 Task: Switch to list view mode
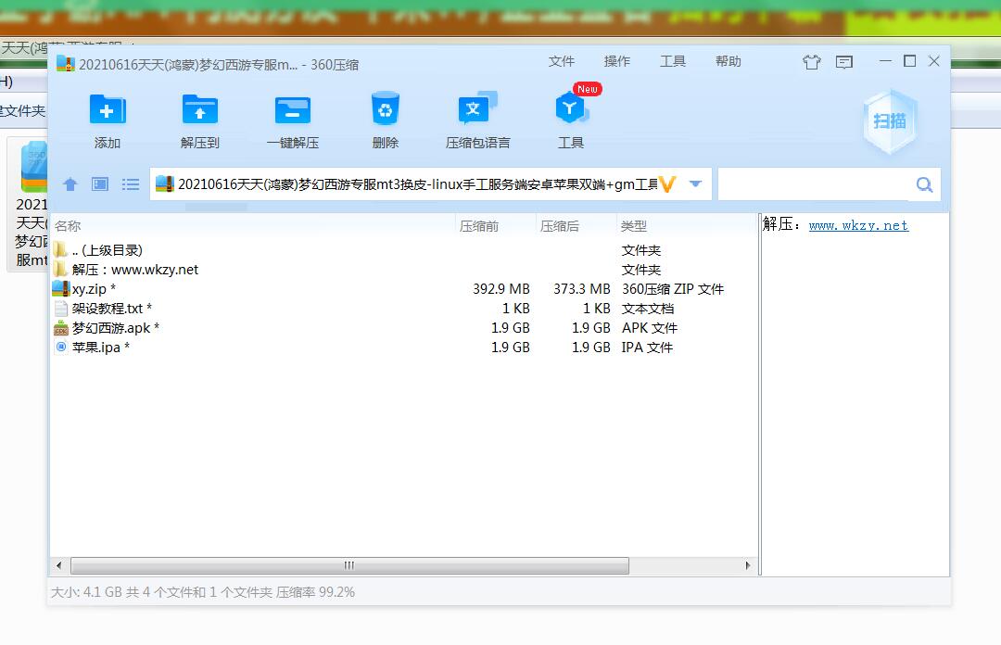click(x=131, y=184)
